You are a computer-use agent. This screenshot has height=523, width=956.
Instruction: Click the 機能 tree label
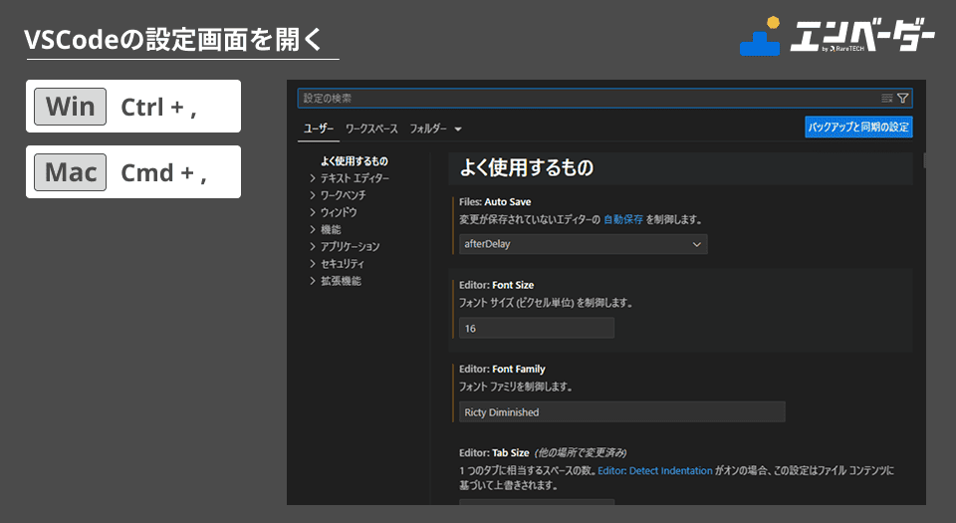(331, 229)
